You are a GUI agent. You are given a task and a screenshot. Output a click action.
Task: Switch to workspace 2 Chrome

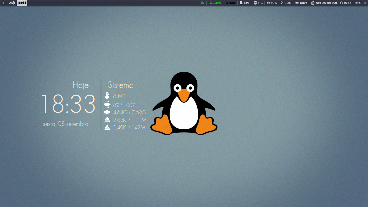(12, 3)
